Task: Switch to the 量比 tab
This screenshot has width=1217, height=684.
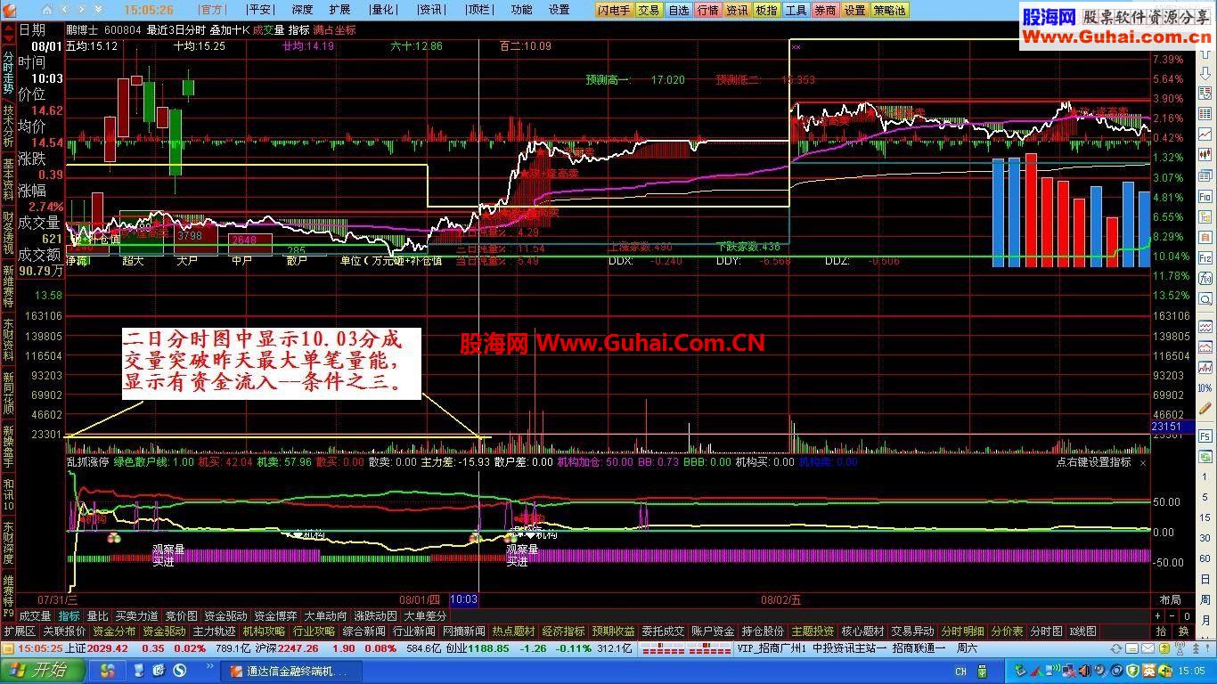Action: click(96, 615)
